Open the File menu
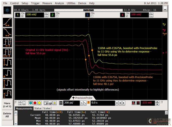172x127 pixels. point(5,3)
